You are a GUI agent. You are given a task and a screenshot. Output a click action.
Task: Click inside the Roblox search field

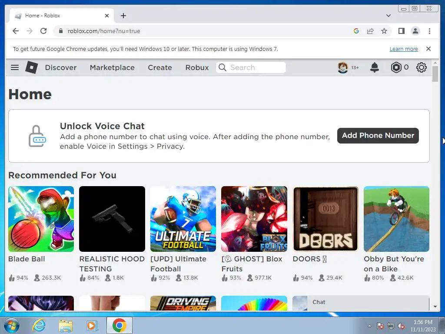251,67
